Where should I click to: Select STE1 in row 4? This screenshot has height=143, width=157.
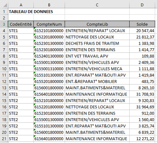click(x=21, y=31)
